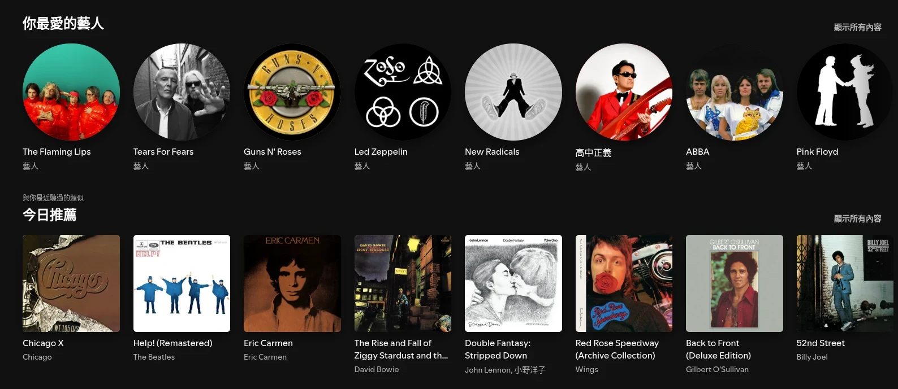898x389 pixels.
Task: Select the Eric Carmen album cover
Action: click(292, 283)
